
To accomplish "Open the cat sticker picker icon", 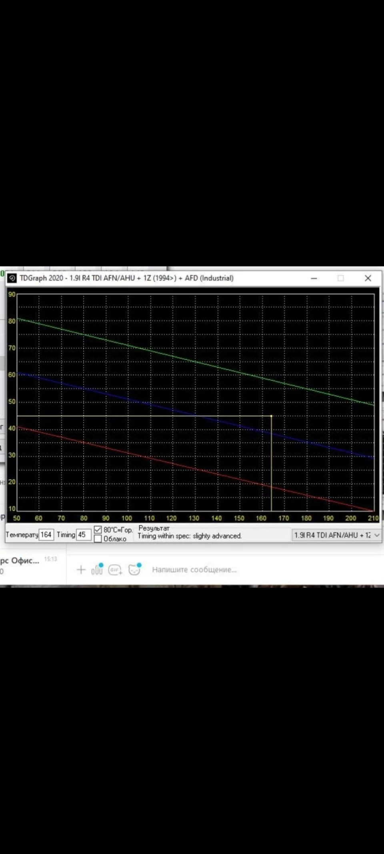I will pyautogui.click(x=134, y=569).
